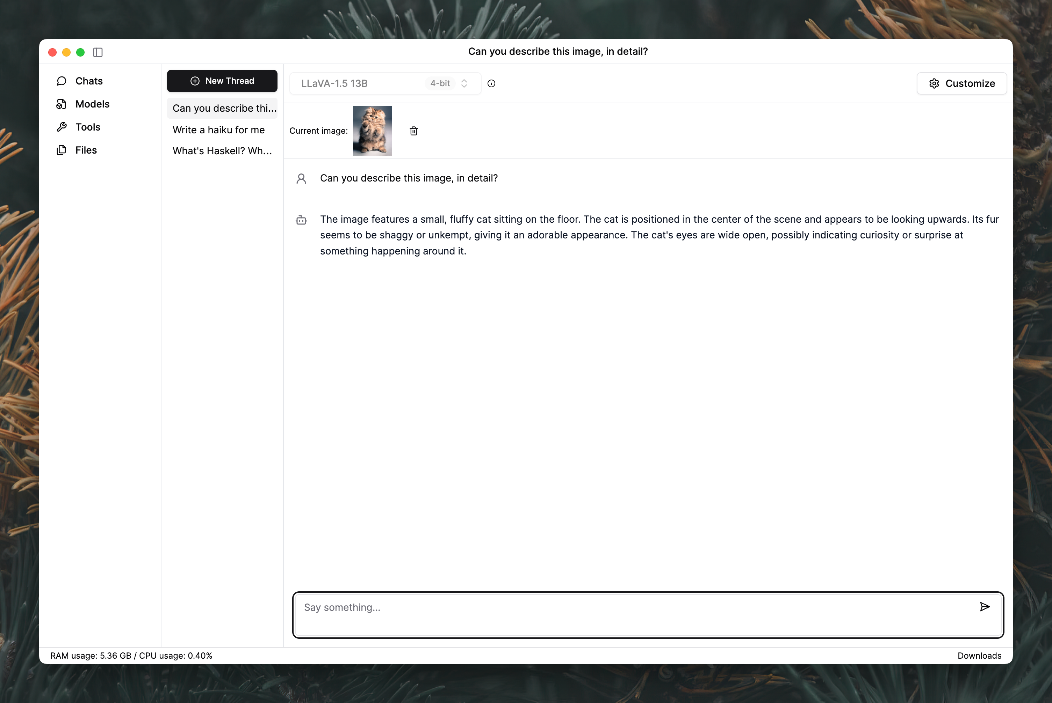Expand the bit-depth stepper upward
1052x703 pixels.
pyautogui.click(x=466, y=80)
